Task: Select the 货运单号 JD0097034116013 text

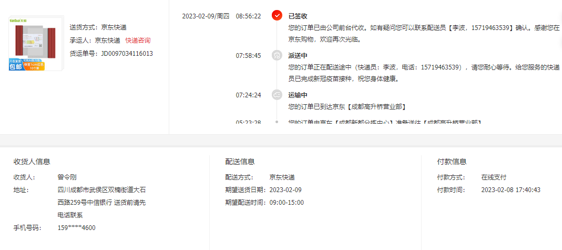Action: (x=111, y=54)
